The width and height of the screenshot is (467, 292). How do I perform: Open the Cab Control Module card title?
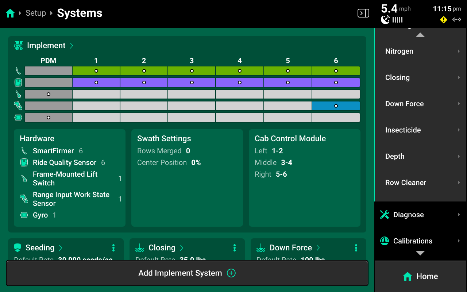coord(290,139)
